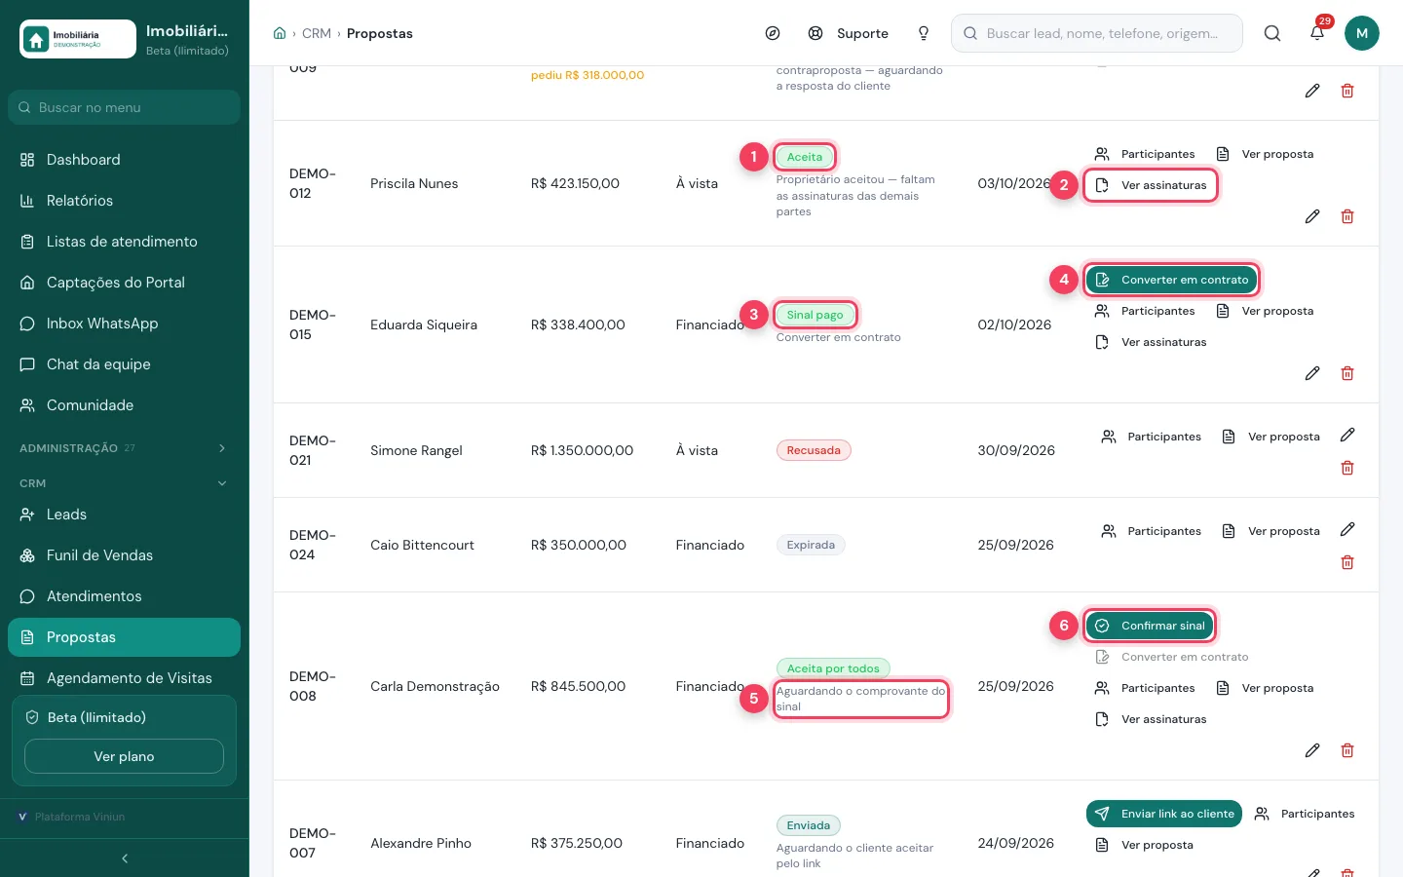This screenshot has width=1403, height=877.
Task: Edit the Priscila Nunes proposal with pencil icon
Action: pos(1312,216)
